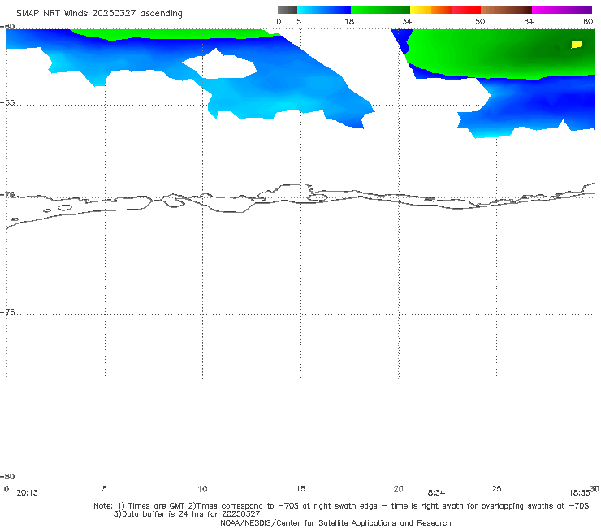
Task: Click the latitude label '-75'
Action: pyautogui.click(x=7, y=312)
